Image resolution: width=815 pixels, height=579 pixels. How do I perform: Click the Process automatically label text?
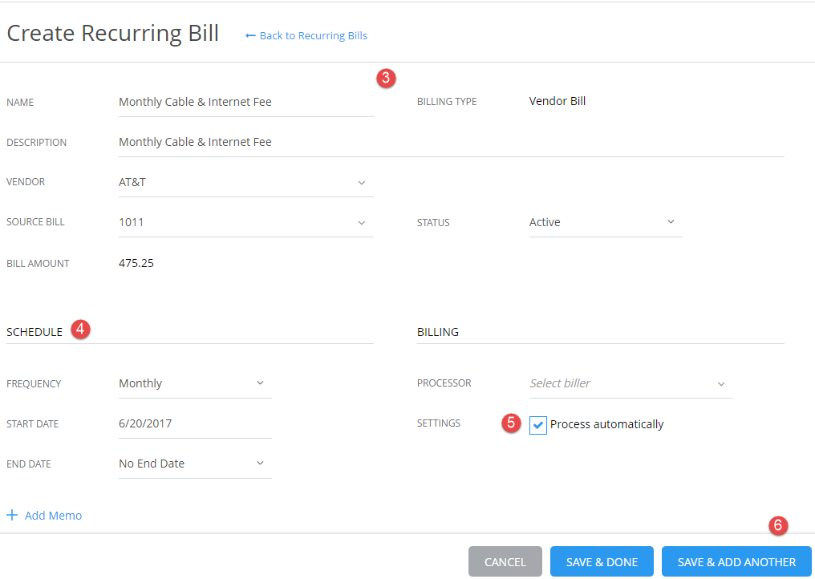pos(606,425)
